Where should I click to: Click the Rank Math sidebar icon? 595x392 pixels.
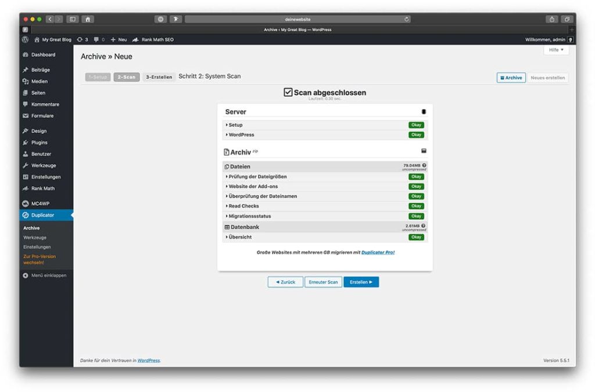click(26, 188)
